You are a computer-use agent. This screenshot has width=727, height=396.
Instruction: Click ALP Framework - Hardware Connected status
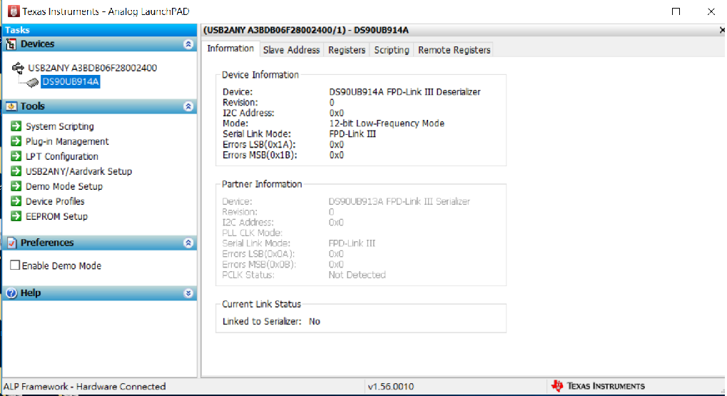click(x=84, y=386)
